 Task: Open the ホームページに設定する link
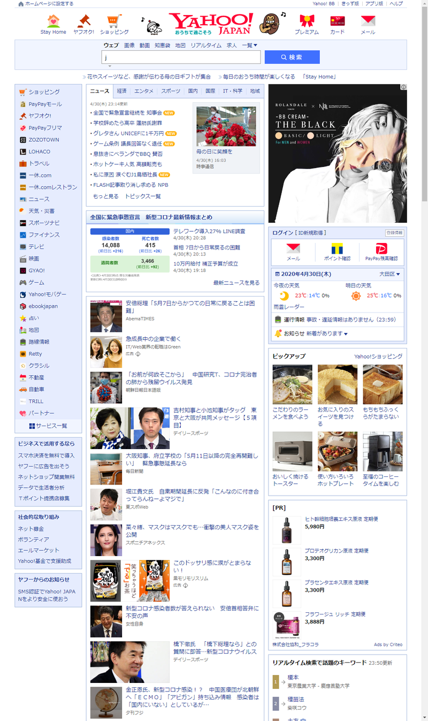point(49,4)
